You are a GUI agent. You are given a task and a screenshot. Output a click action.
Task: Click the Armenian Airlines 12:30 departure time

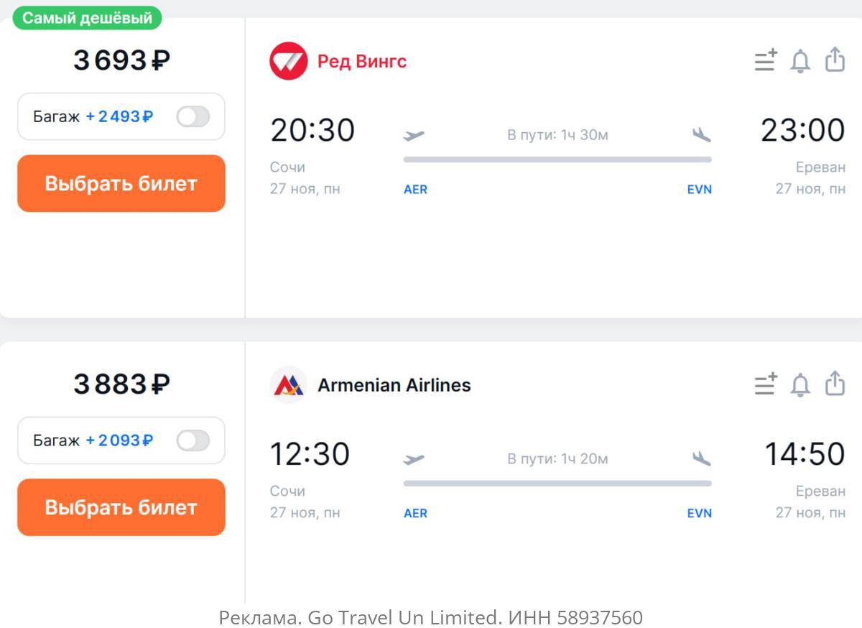click(310, 454)
